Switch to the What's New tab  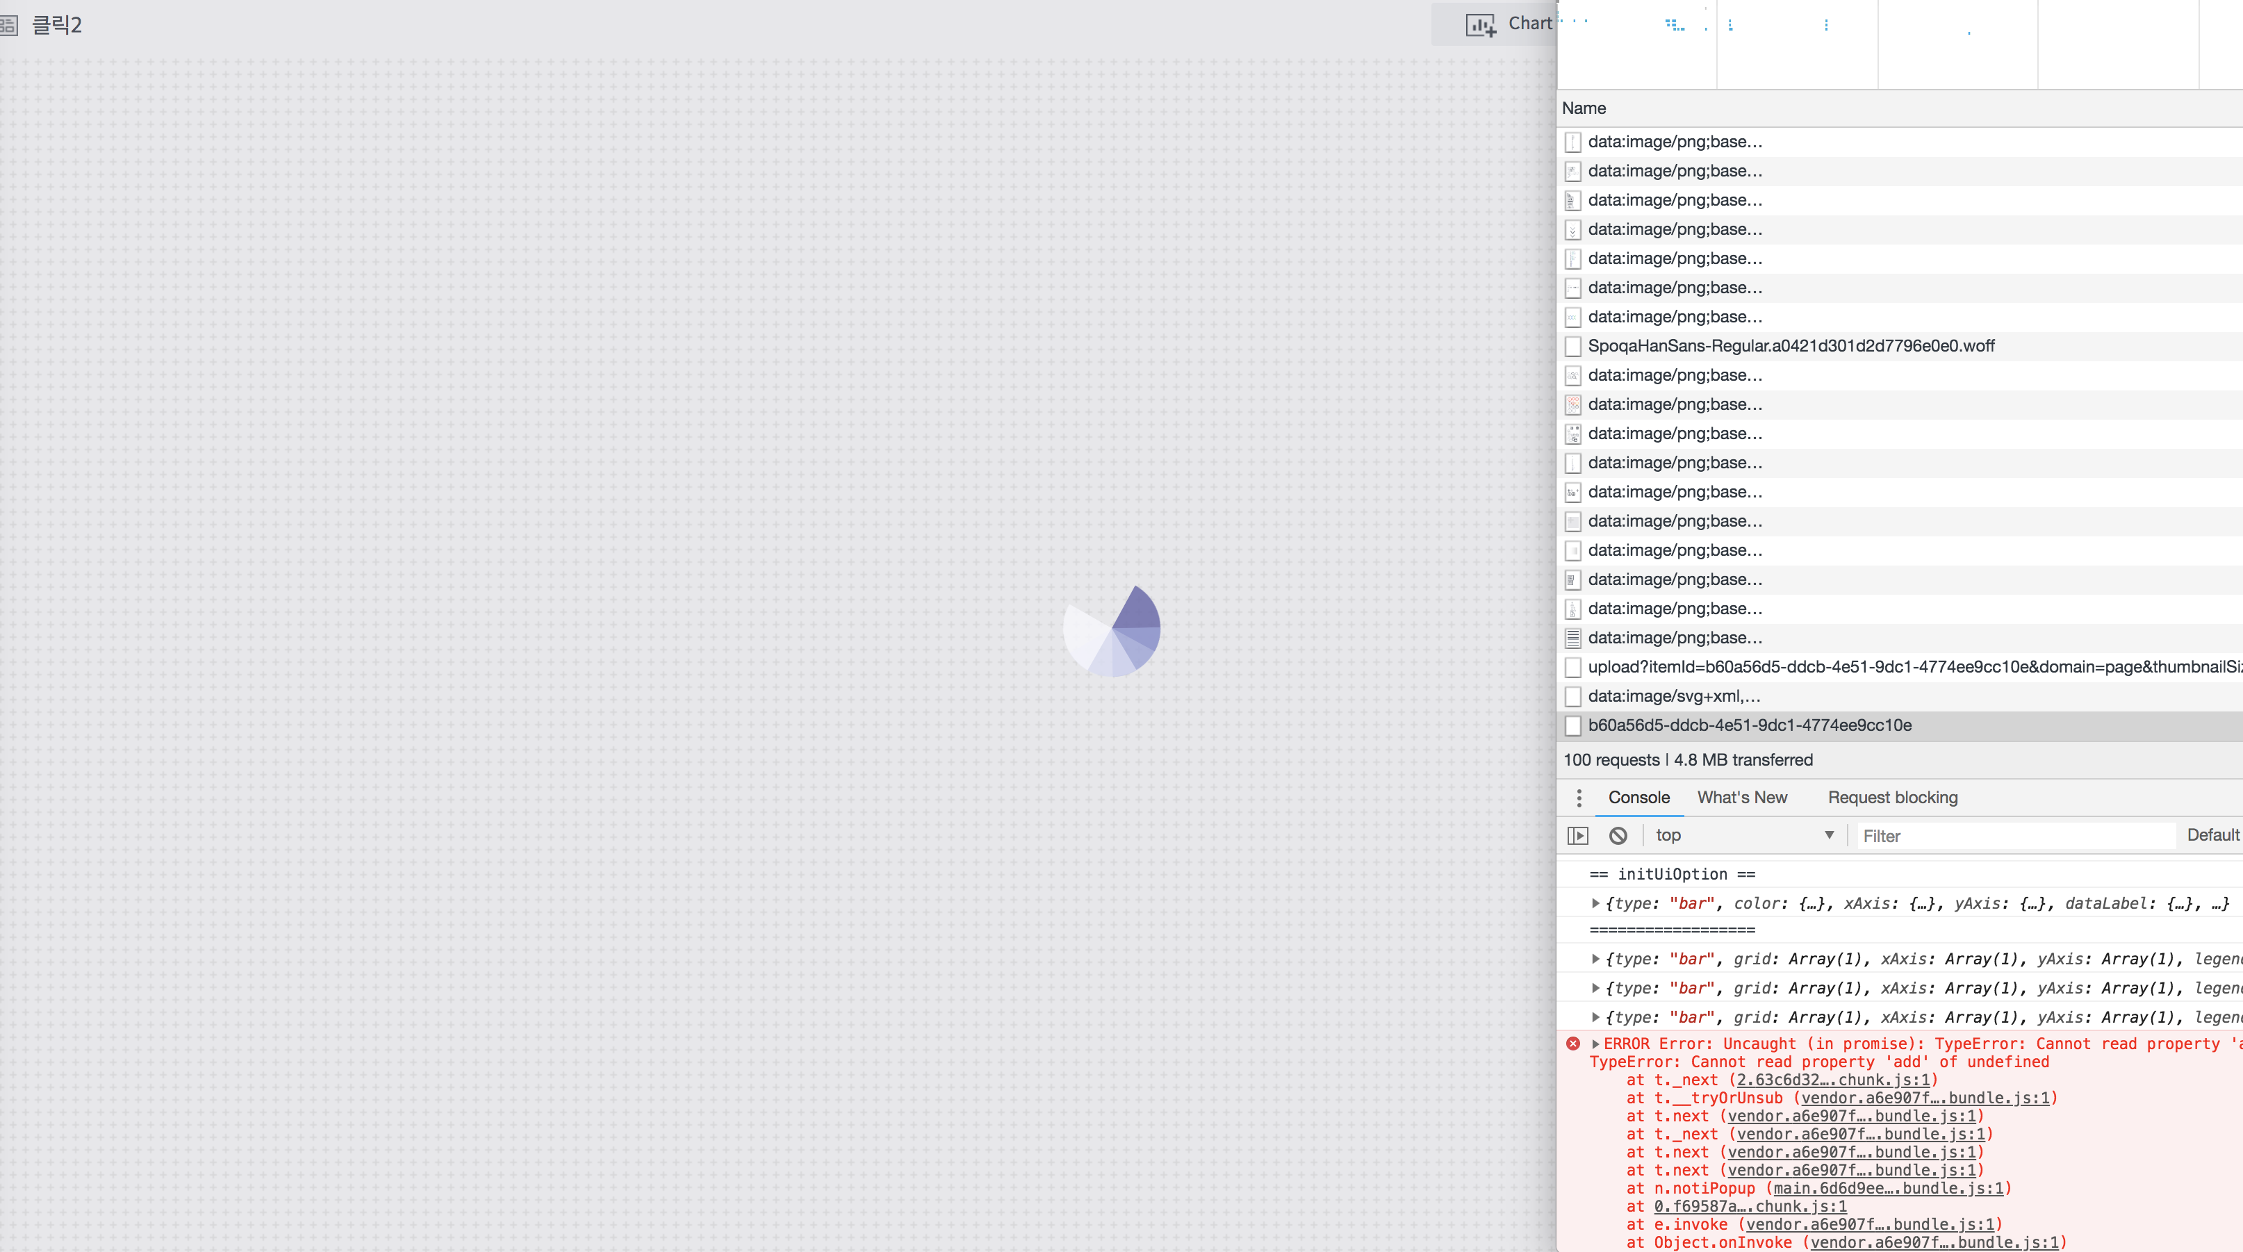tap(1741, 797)
